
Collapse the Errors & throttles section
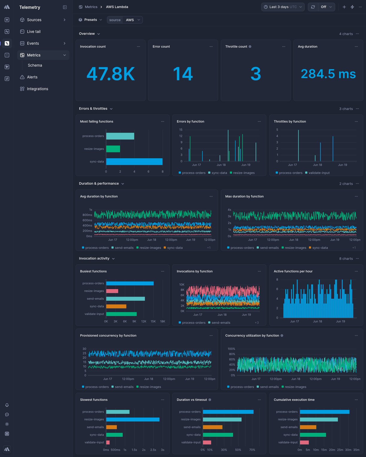pos(111,109)
